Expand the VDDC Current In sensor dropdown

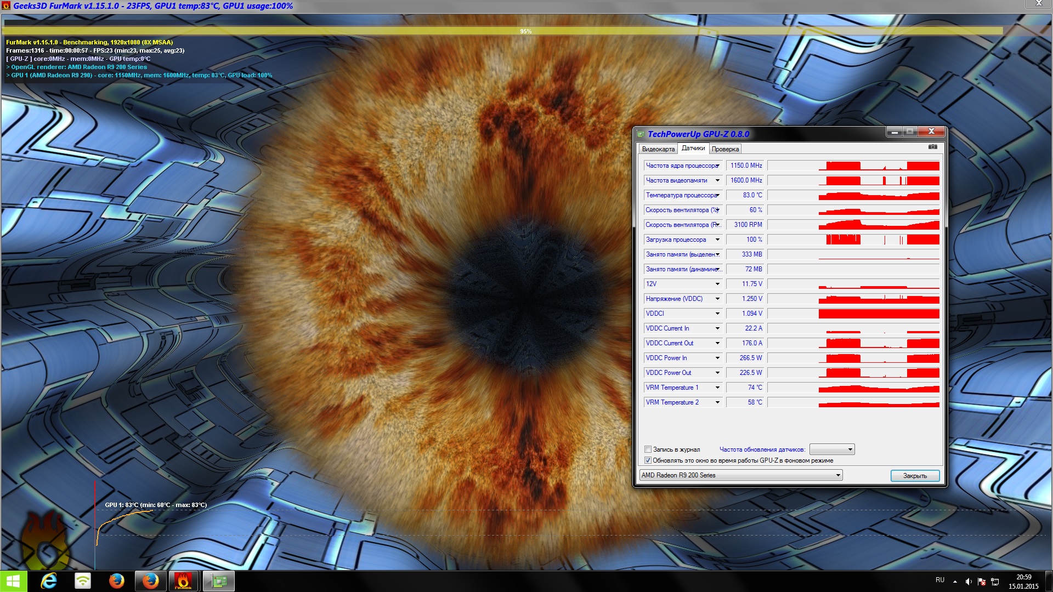click(x=717, y=328)
